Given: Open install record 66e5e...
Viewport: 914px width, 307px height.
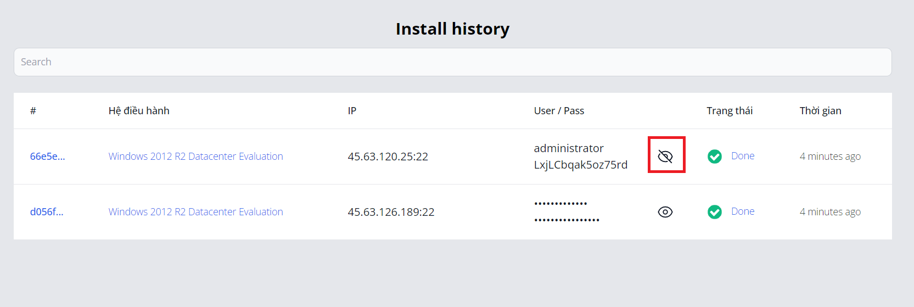Looking at the screenshot, I should coord(47,157).
